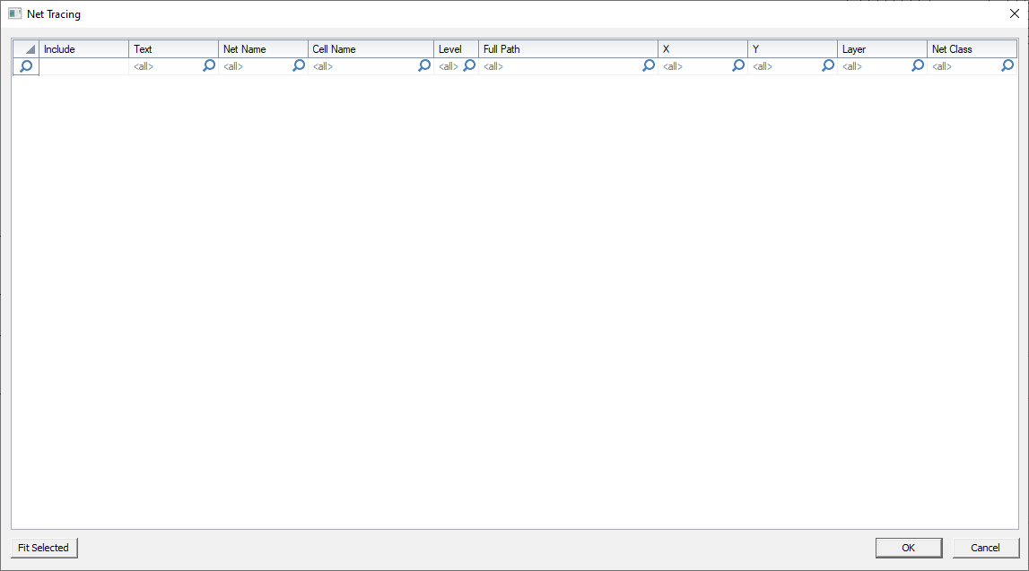The image size is (1029, 571).
Task: Click the sort triangle in grid corner
Action: (x=30, y=48)
